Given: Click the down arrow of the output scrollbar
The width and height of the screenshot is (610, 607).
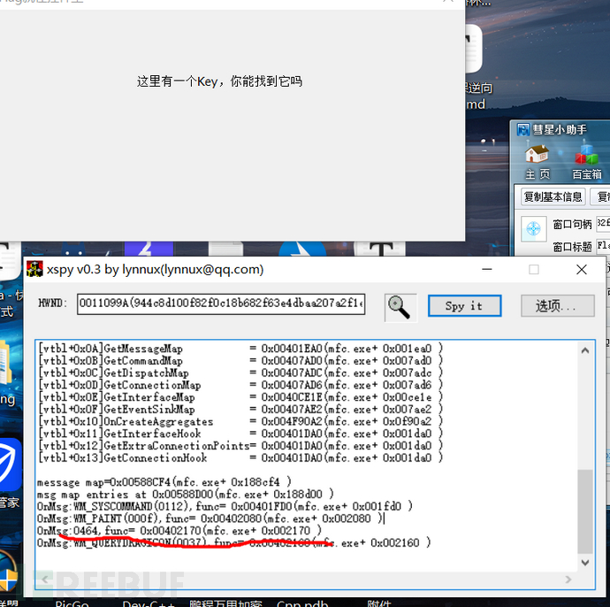Looking at the screenshot, I should pyautogui.click(x=585, y=563).
